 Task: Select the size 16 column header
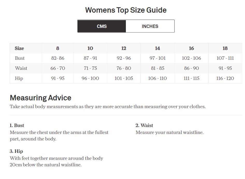click(x=191, y=48)
